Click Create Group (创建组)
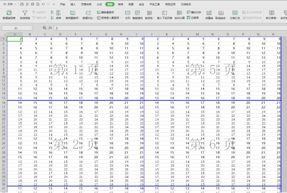Screen dimensions: 287x193 point(209,15)
